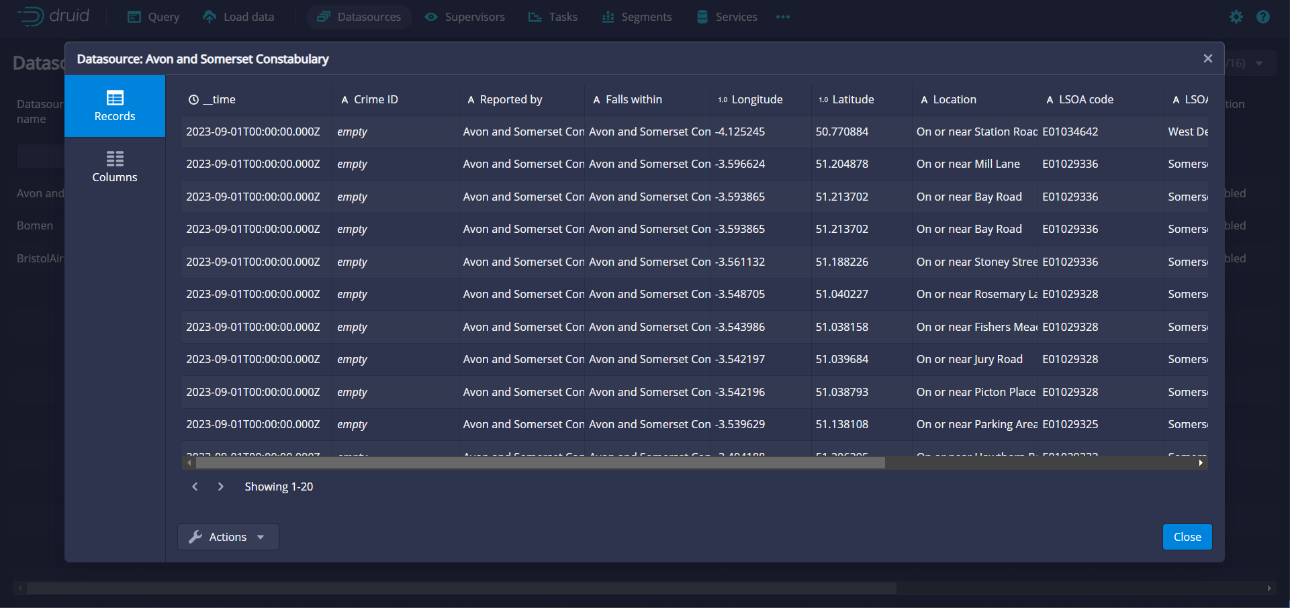Click the BristolAir datasource in background list
This screenshot has height=608, width=1290.
point(40,258)
